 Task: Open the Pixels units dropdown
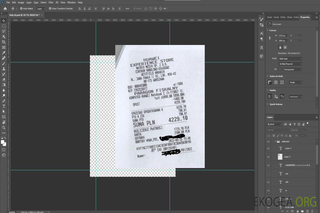pos(295,83)
